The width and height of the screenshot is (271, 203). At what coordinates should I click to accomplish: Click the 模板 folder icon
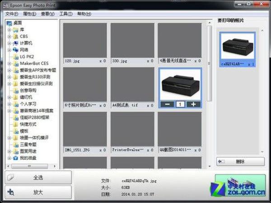tap(16, 131)
